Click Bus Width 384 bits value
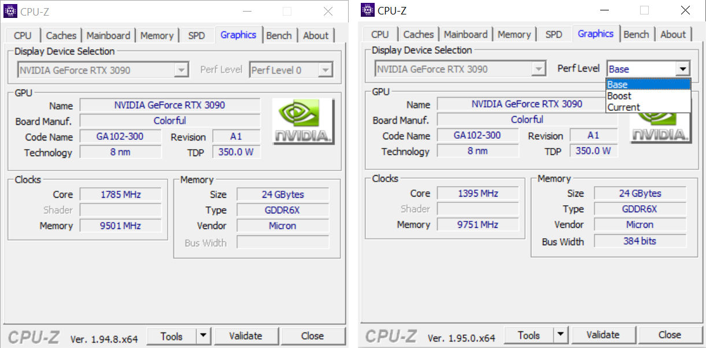Screen dimensions: 706x348 640,241
